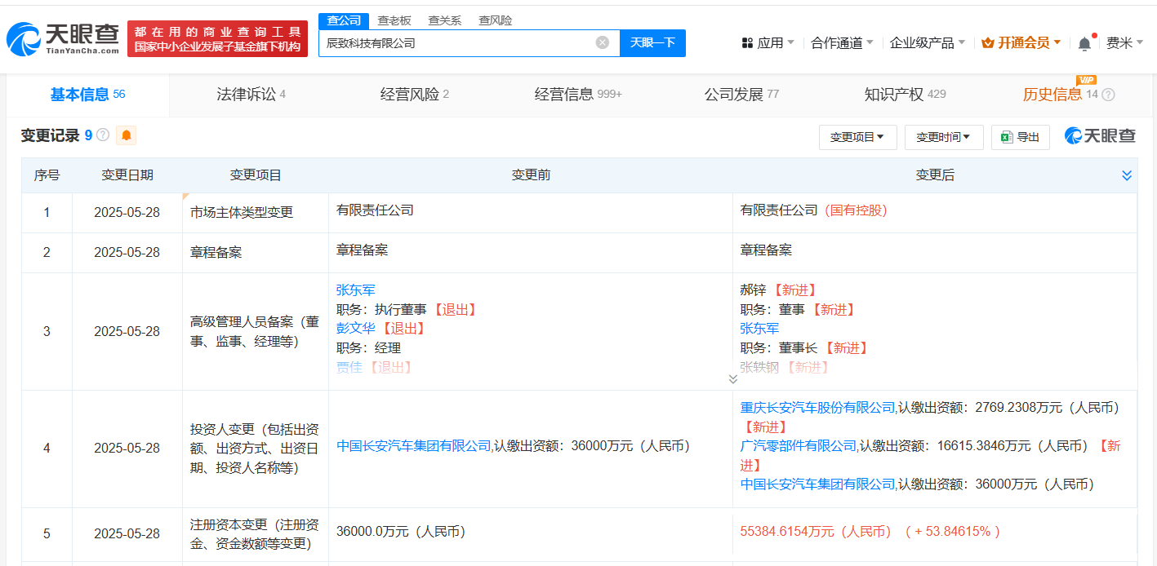Open 中国长安汽车集团有限公司 link in 变更后 column
Viewport: 1157px width, 566px height.
pyautogui.click(x=818, y=484)
